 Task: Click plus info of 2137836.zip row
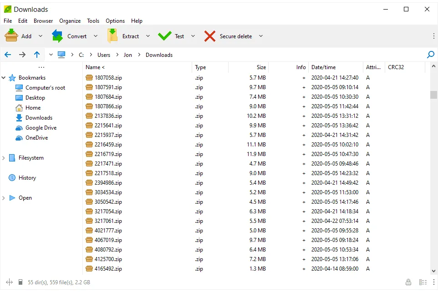point(304,116)
